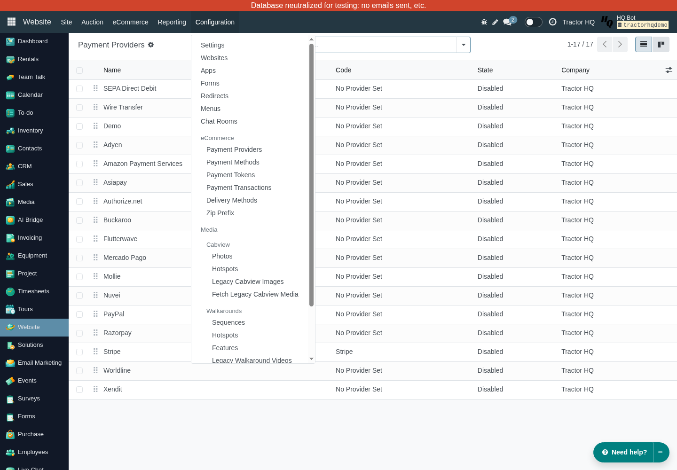The width and height of the screenshot is (677, 470).
Task: Open HQ Bot user menu
Action: 635,22
